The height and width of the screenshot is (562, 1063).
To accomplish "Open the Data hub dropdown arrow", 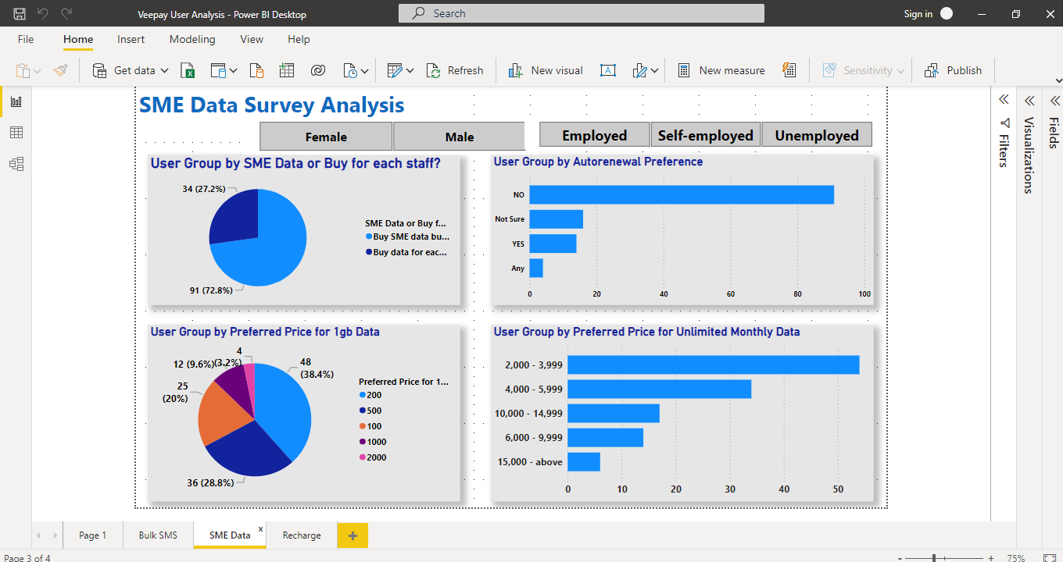I will [233, 70].
